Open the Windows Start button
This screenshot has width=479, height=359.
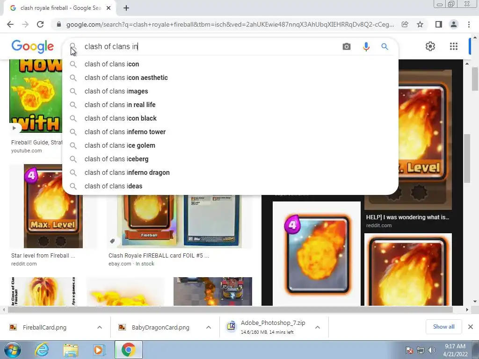(x=12, y=350)
